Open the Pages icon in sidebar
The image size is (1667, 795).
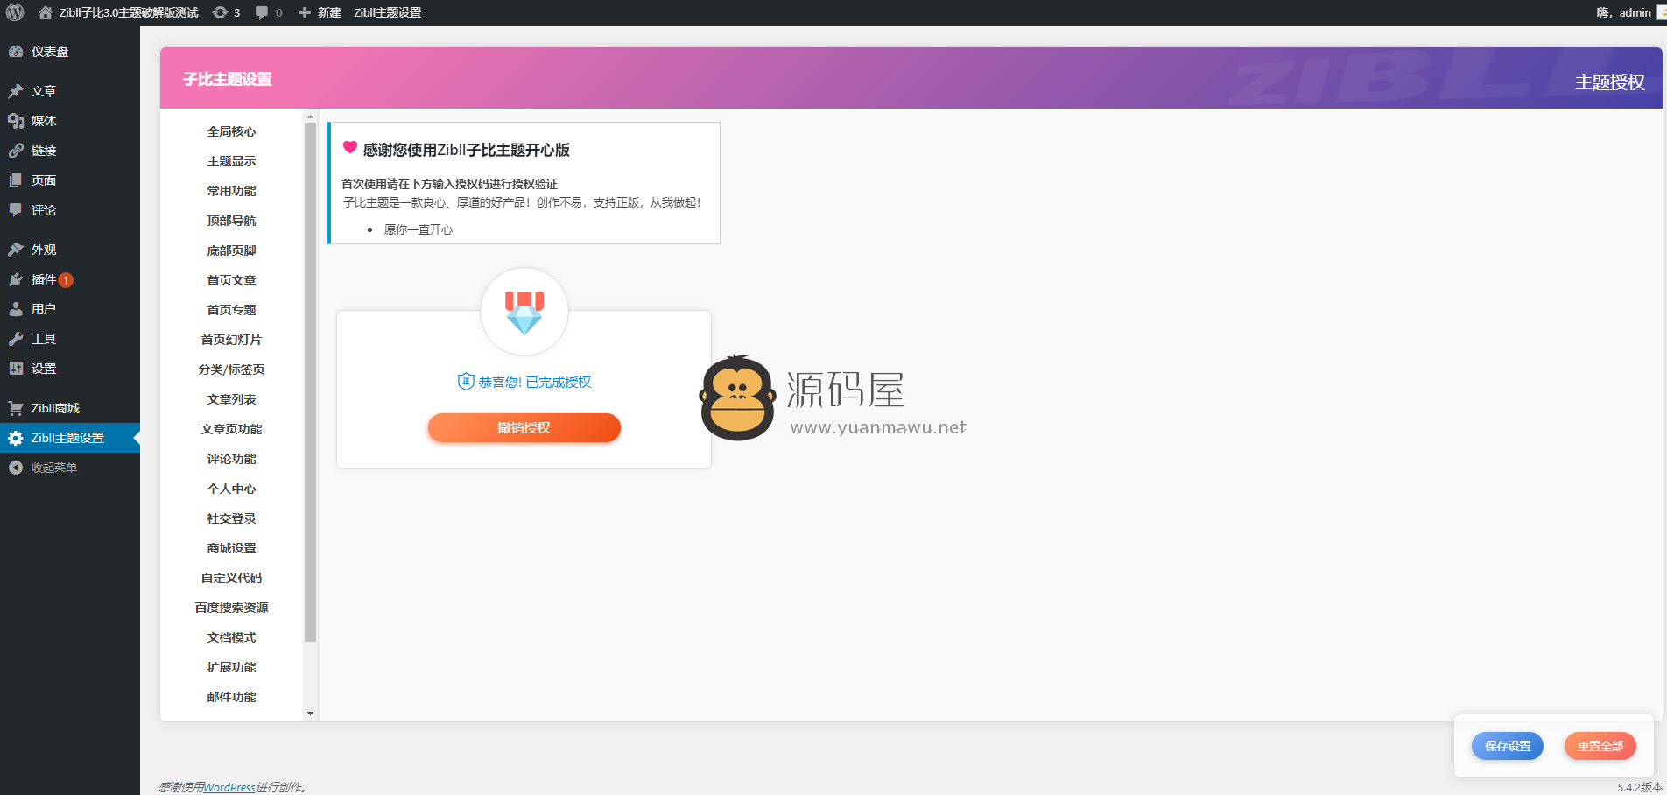tap(16, 180)
